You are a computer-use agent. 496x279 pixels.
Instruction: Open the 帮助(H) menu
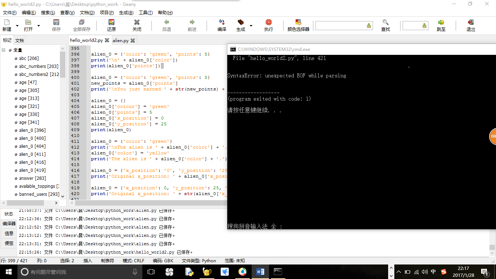click(x=165, y=13)
